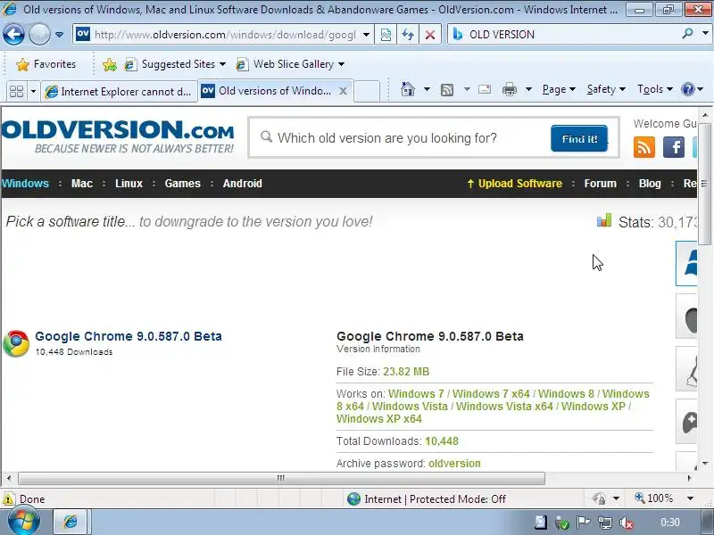The width and height of the screenshot is (714, 535).
Task: Open the search provider dropdown arrow
Action: tap(705, 33)
